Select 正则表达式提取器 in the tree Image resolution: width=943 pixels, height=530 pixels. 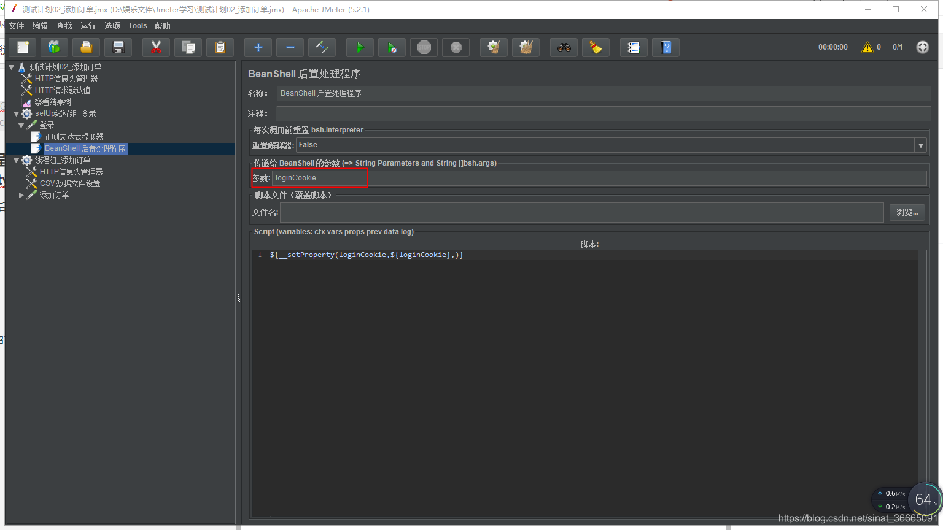(74, 137)
